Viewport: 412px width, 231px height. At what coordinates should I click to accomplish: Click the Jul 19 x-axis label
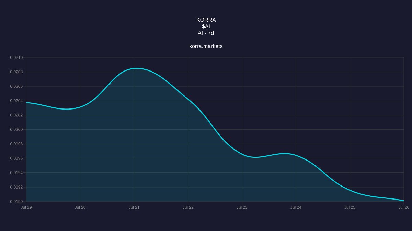click(x=26, y=207)
